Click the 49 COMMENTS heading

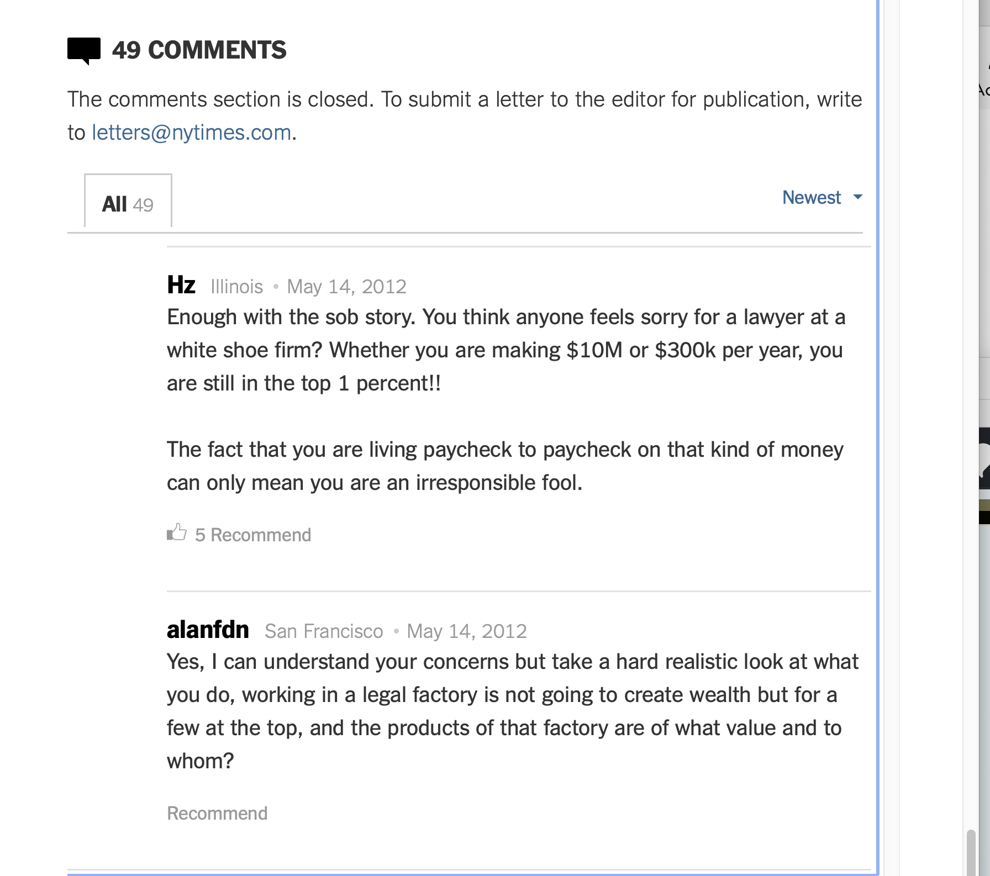click(199, 50)
